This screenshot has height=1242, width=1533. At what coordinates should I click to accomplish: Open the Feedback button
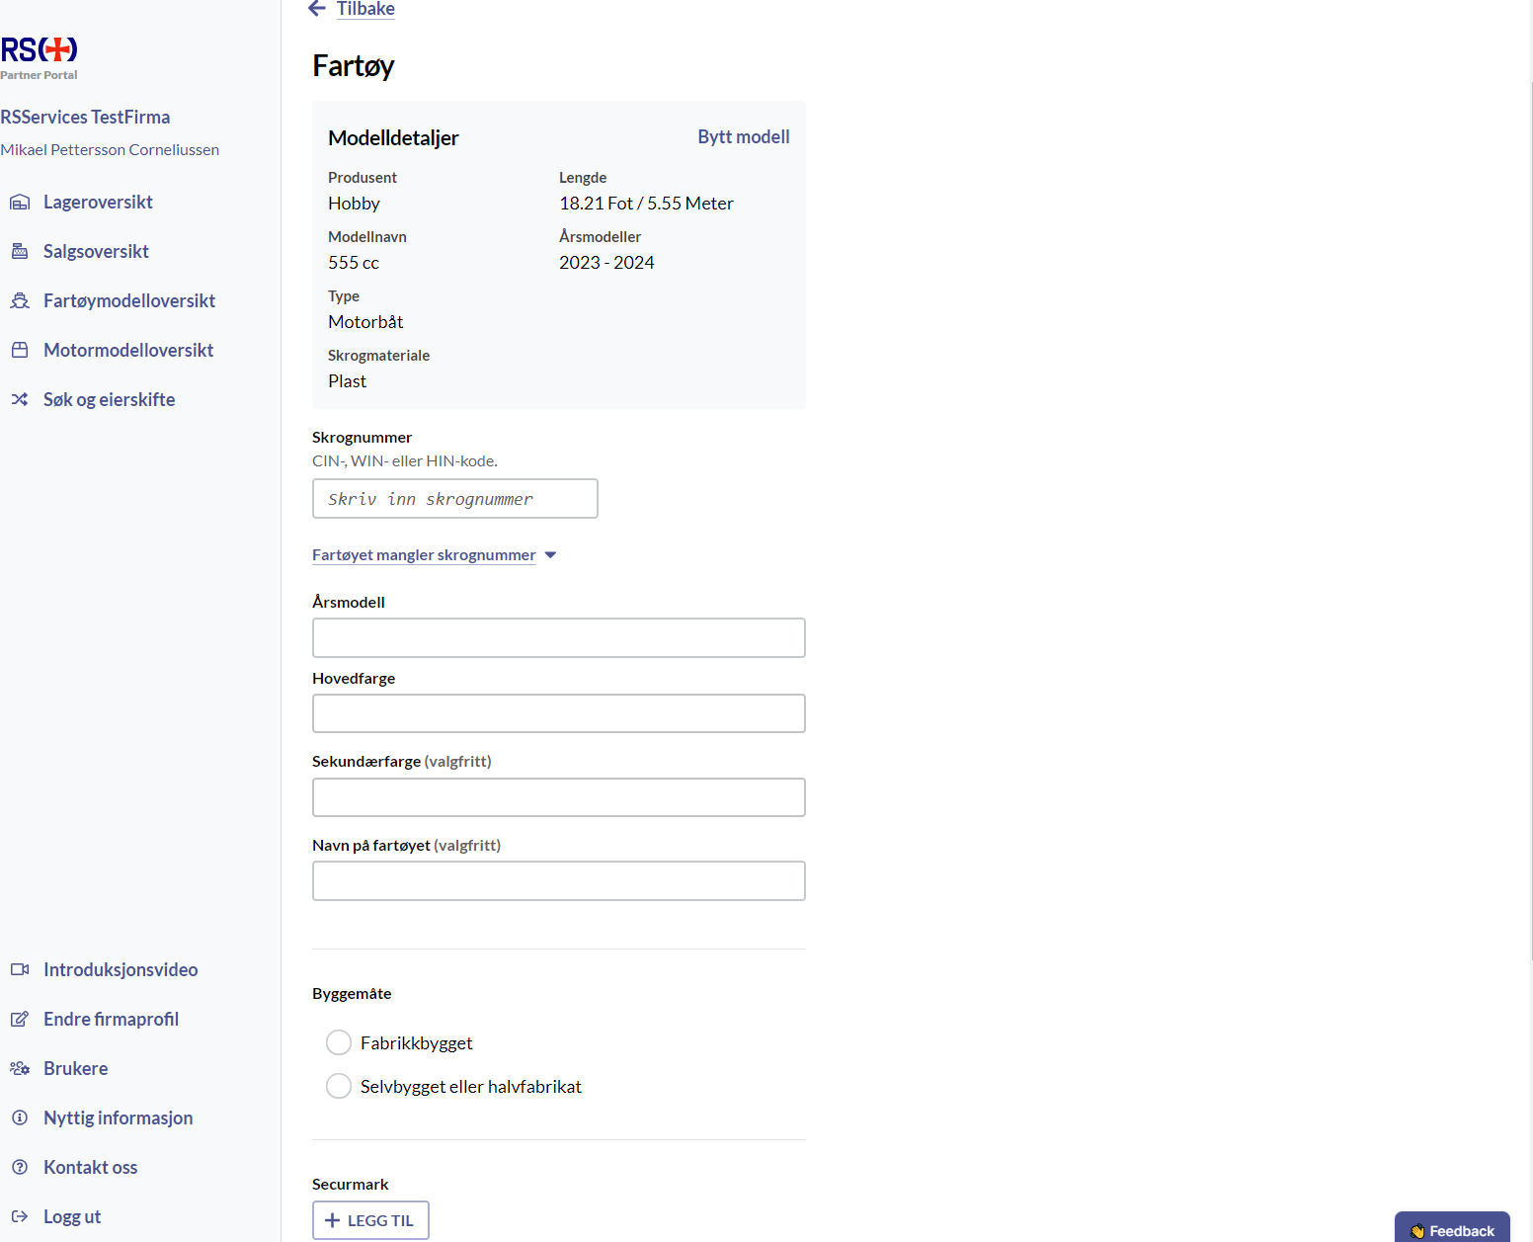(1451, 1229)
